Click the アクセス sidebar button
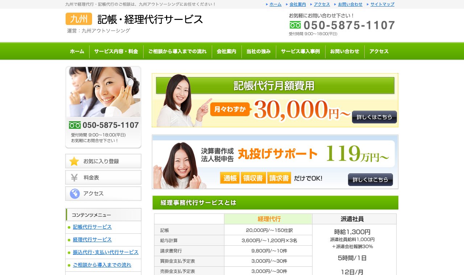Image resolution: width=464 pixels, height=275 pixels. coord(103,194)
